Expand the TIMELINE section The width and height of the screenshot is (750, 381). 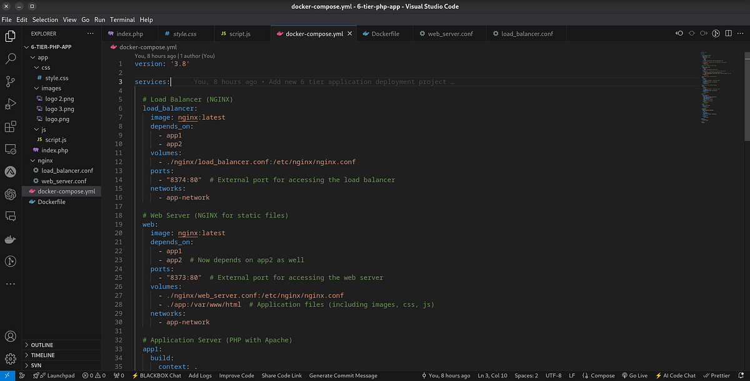tap(42, 355)
